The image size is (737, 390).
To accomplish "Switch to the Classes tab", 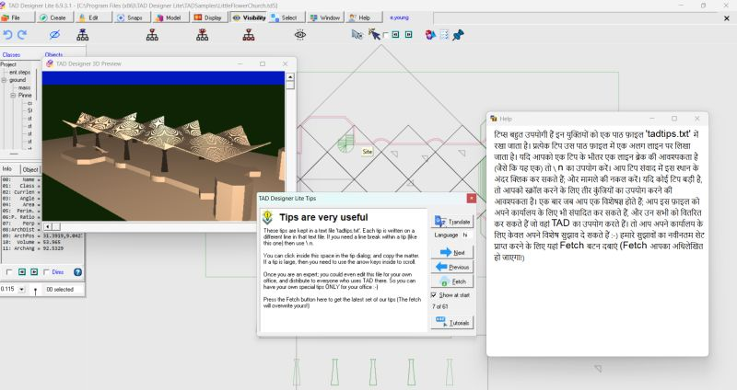I will point(11,55).
